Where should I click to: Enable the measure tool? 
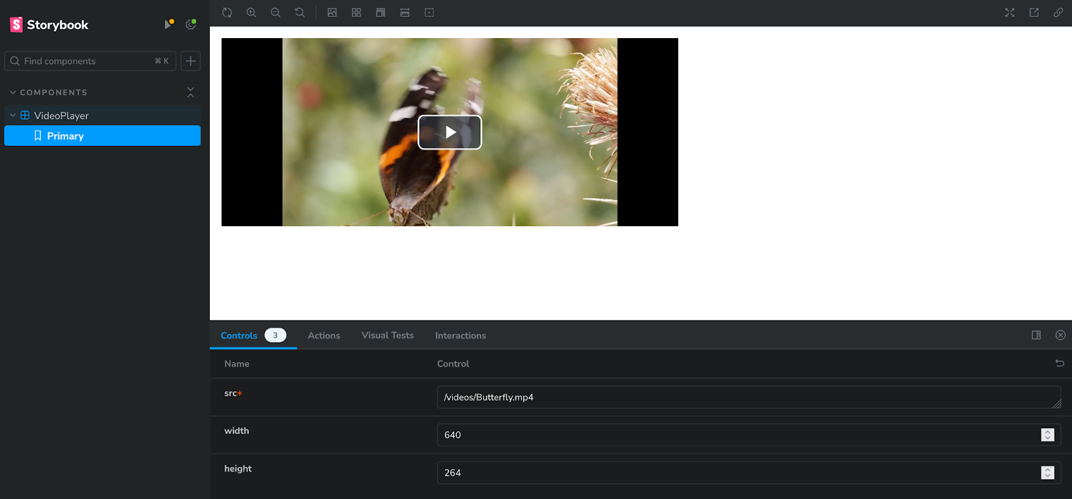(x=405, y=13)
